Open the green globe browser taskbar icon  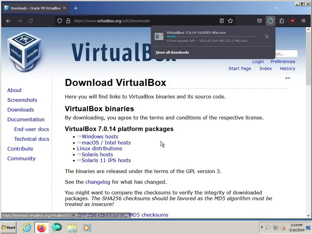click(57, 228)
